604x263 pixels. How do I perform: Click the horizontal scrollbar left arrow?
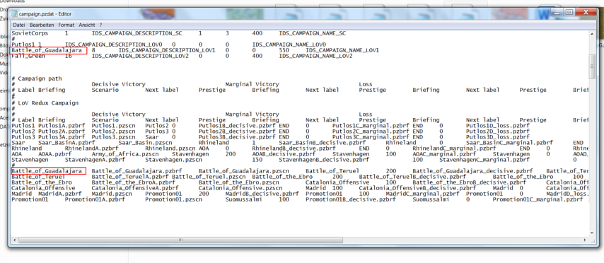15,240
